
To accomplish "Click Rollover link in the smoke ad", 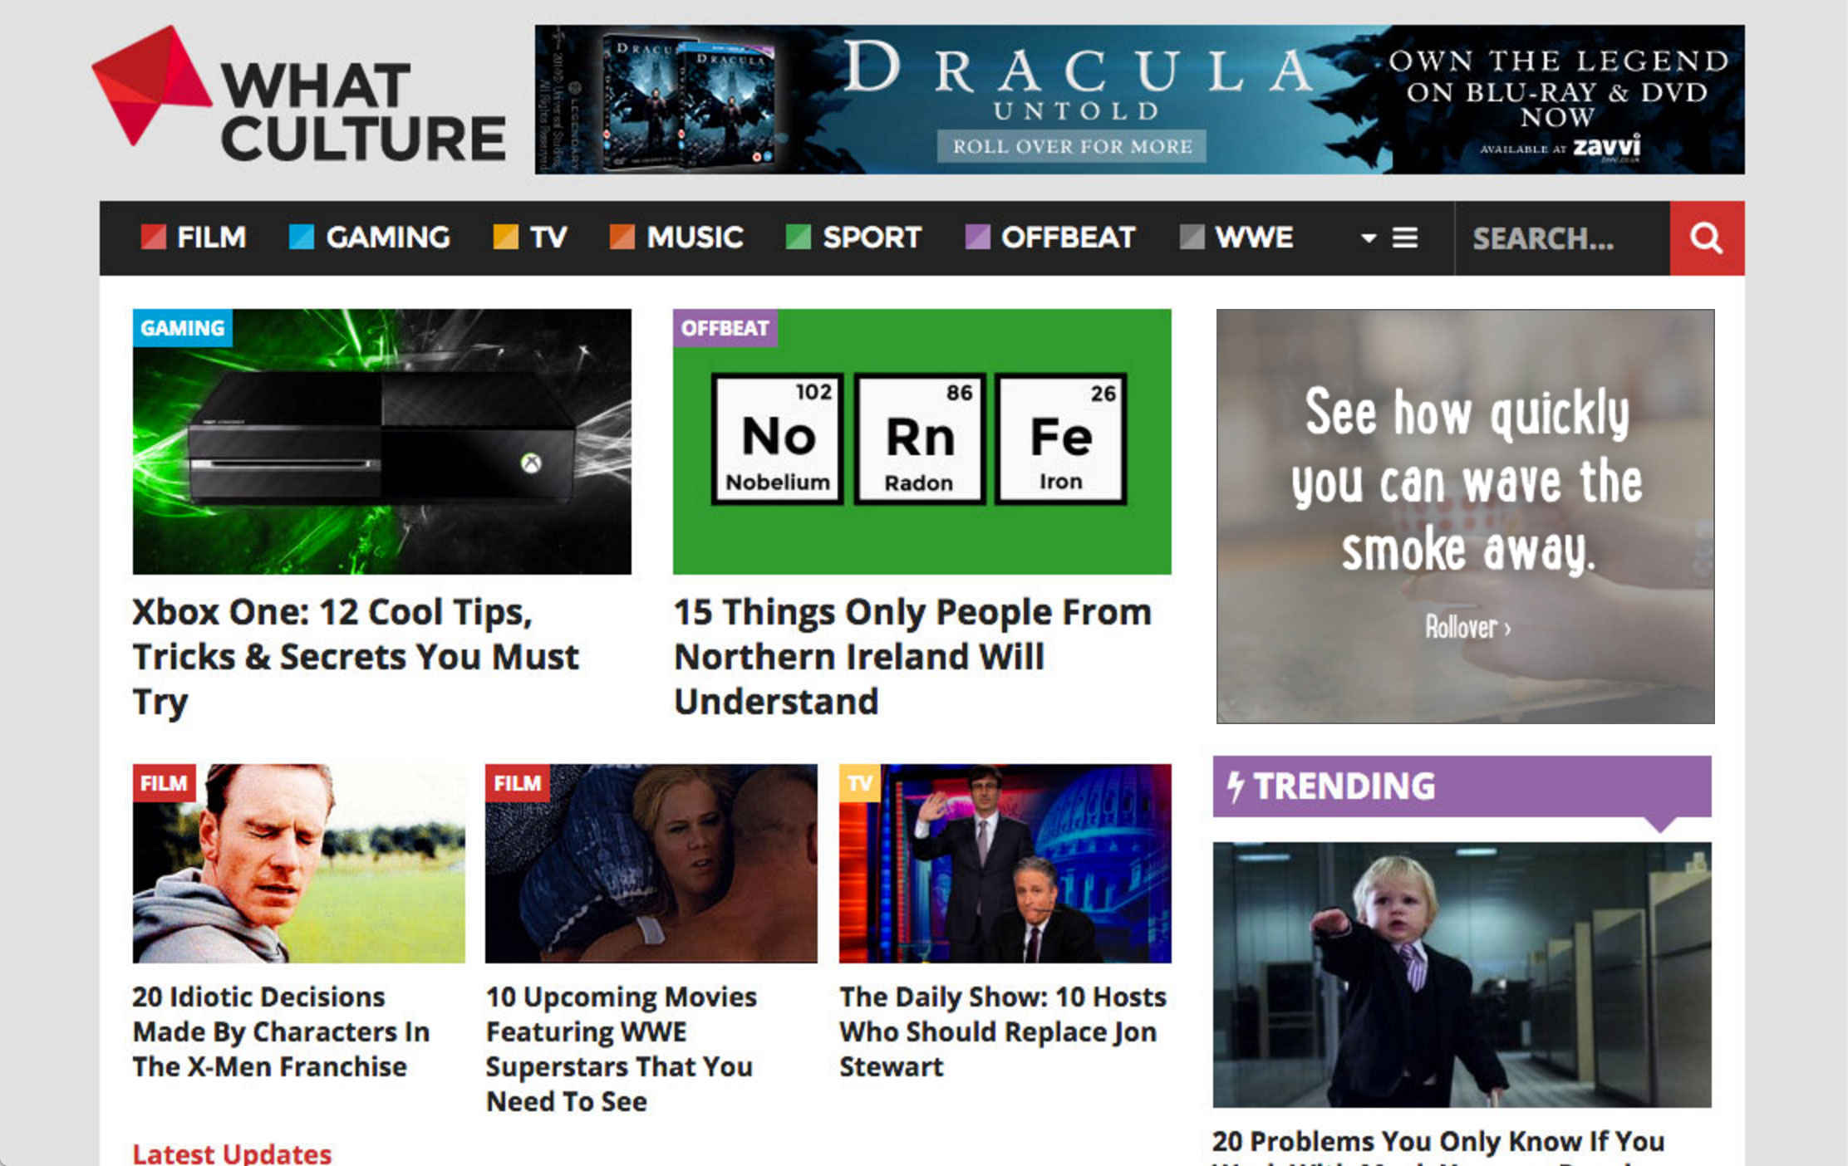I will click(x=1467, y=627).
